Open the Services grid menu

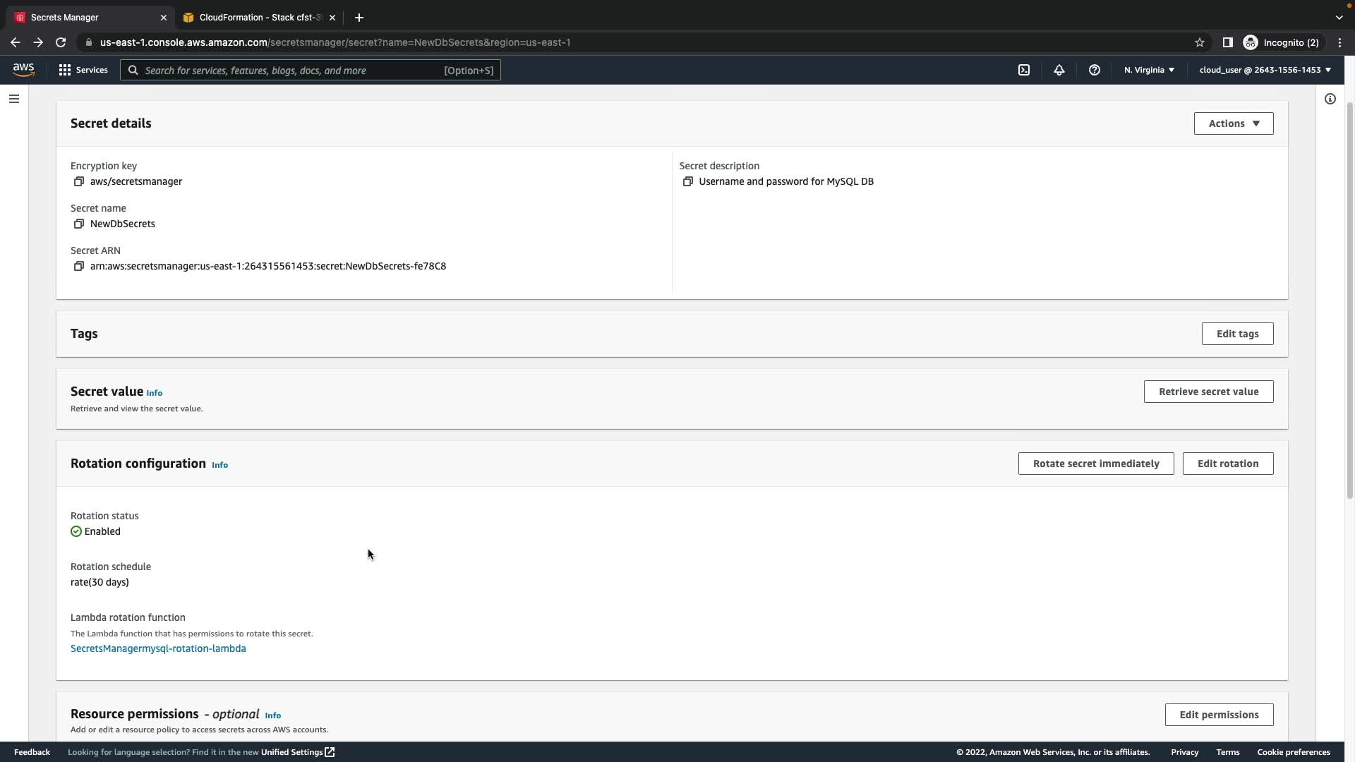(83, 70)
